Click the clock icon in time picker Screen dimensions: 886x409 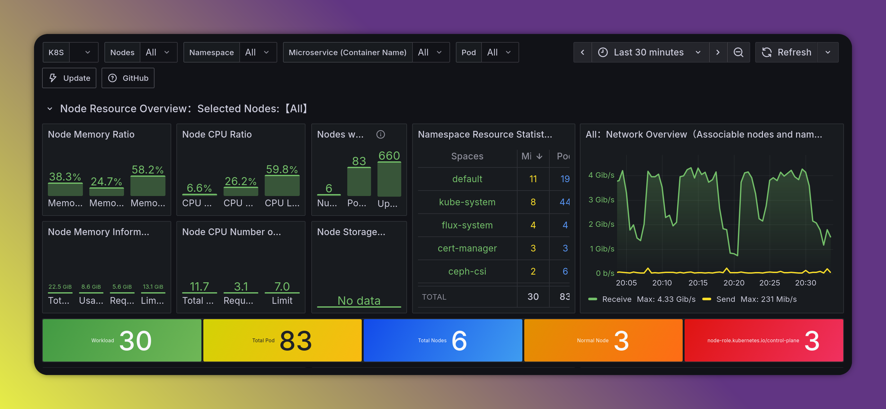coord(603,52)
